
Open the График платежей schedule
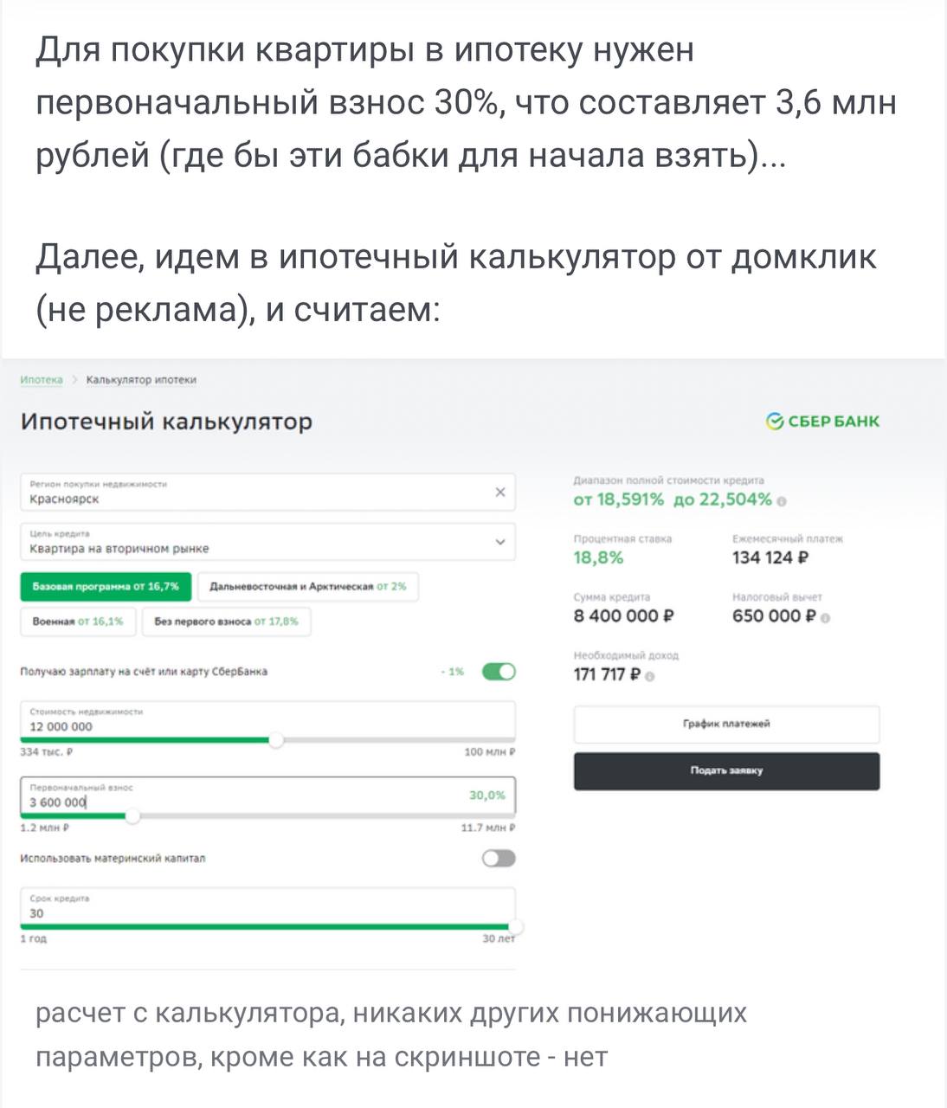(x=726, y=725)
